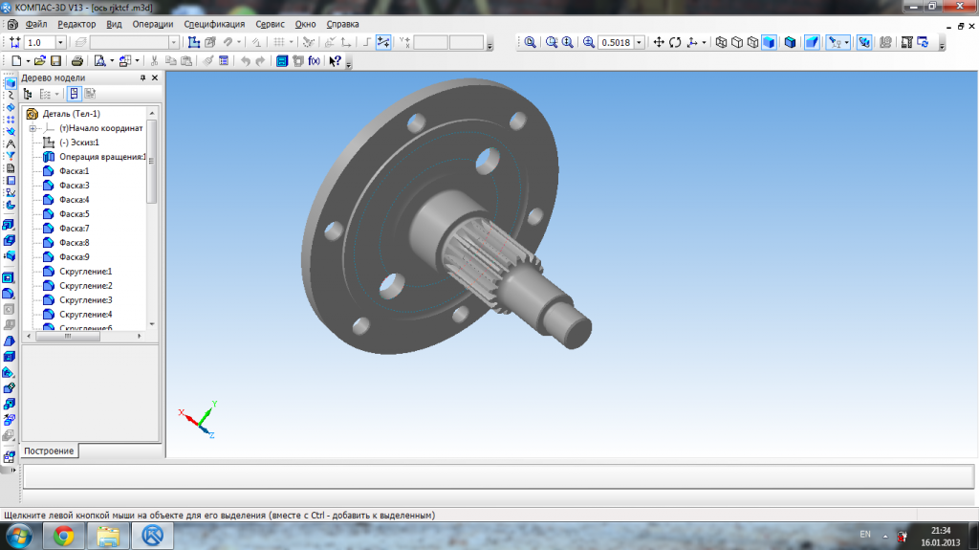
Task: Open the zoom scale 0.5018 dropdown
Action: (639, 42)
